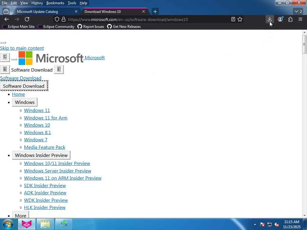Go to the Home link
307x230 pixels.
tap(18, 94)
